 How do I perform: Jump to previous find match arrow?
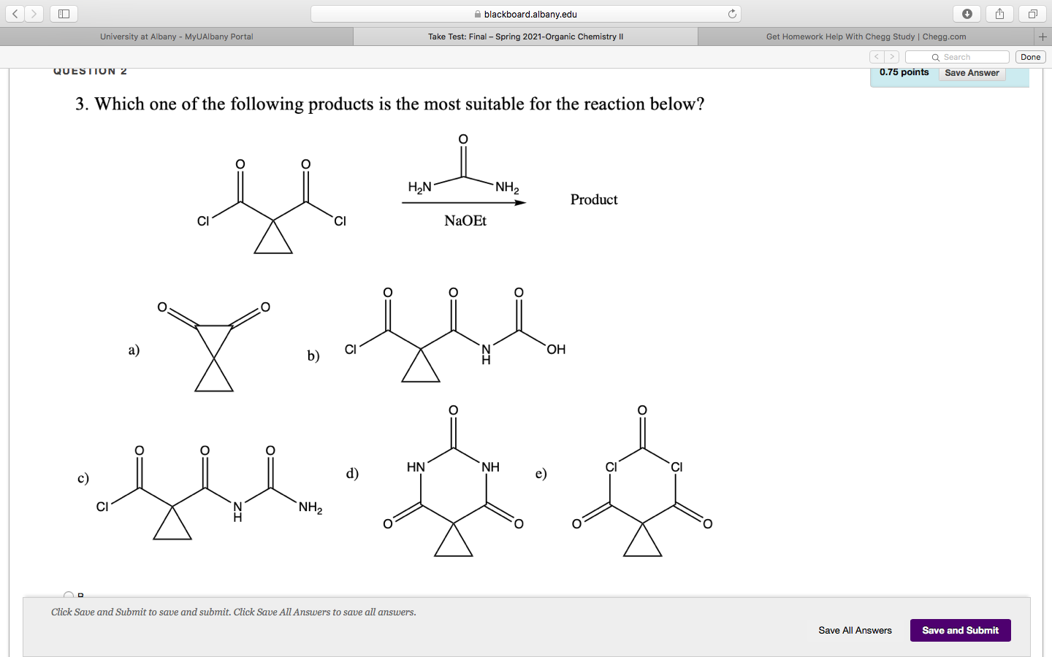coord(877,57)
